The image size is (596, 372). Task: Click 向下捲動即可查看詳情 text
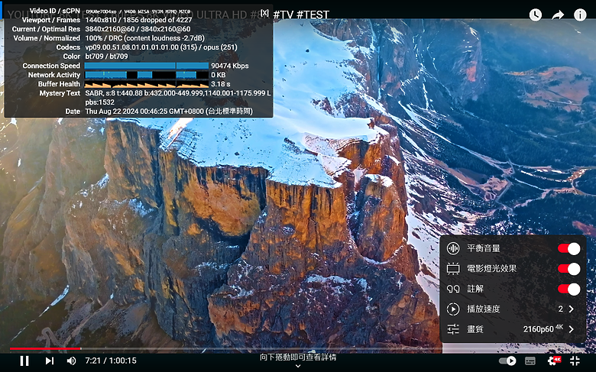click(298, 357)
